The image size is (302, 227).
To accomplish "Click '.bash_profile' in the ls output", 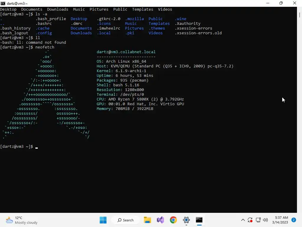I will [51, 19].
